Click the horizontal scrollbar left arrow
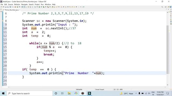Screen dimensions: 172x96 tap(9, 87)
